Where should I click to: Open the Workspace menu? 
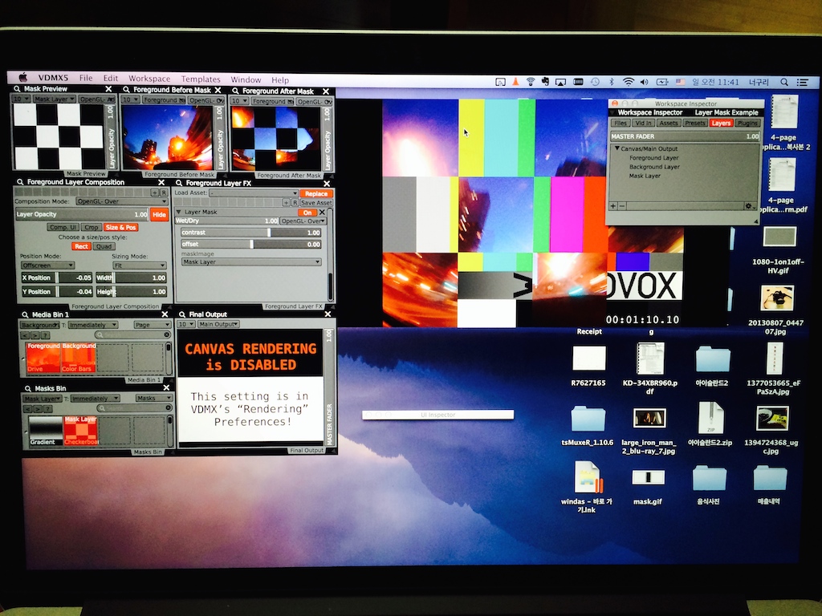(x=149, y=79)
